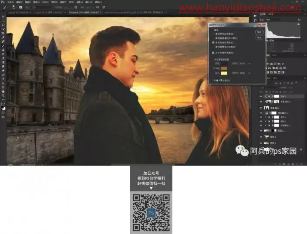Select the Crop tool
Image resolution: width=307 pixels, height=234 pixels.
(x=3, y=34)
